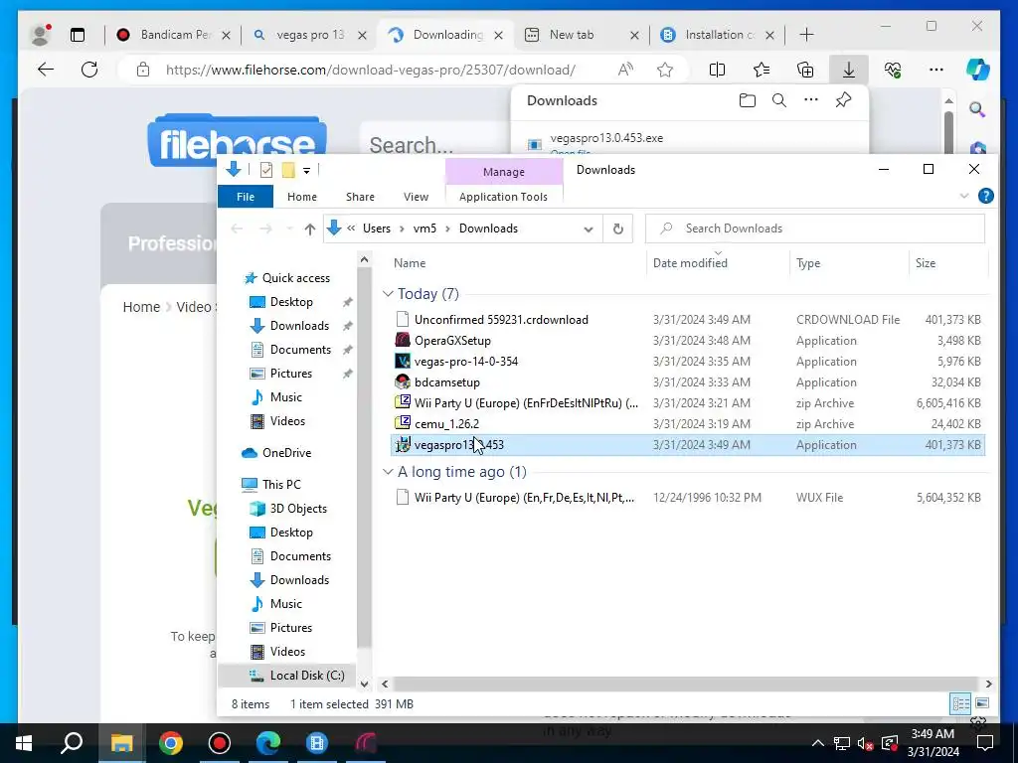Click New folder icon in Explorer title bar
The height and width of the screenshot is (763, 1018).
point(288,170)
